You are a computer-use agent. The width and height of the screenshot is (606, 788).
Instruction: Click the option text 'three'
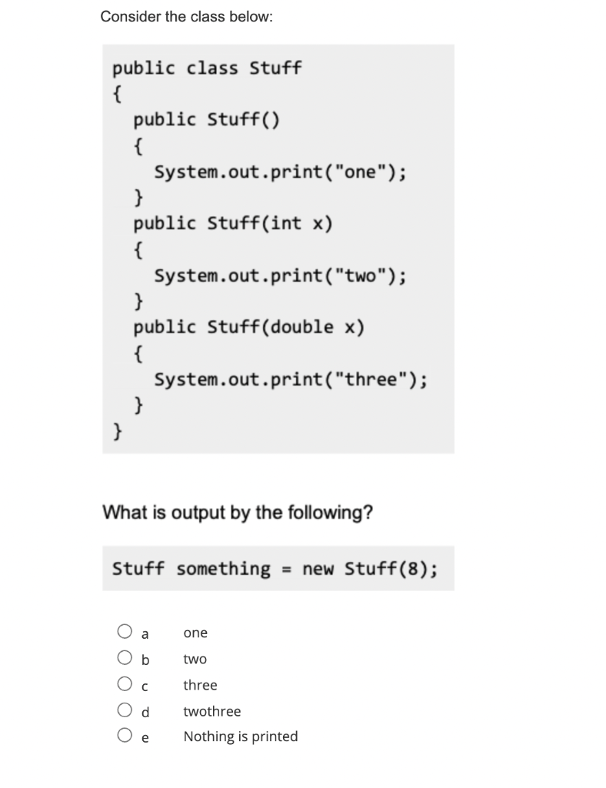[x=200, y=684]
